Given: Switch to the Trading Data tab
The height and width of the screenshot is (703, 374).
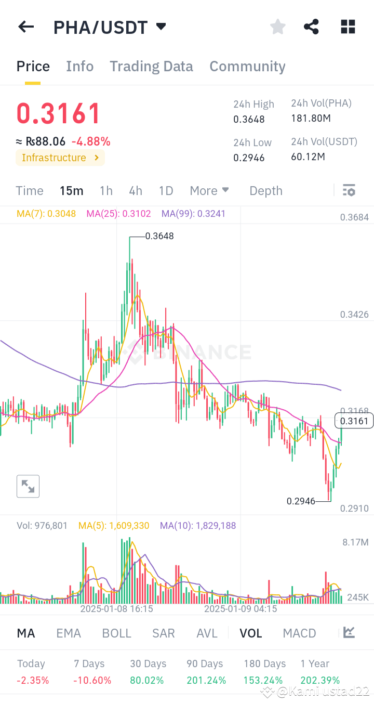Looking at the screenshot, I should point(151,66).
